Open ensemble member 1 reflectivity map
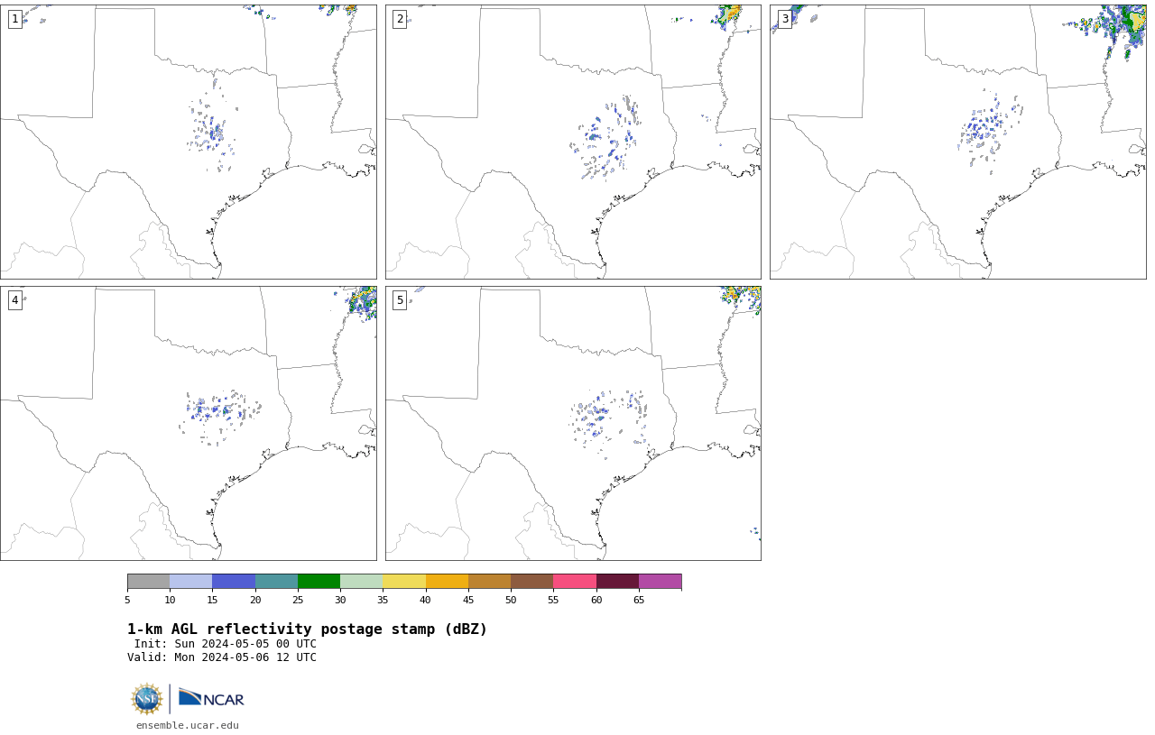The image size is (1155, 735). click(x=189, y=142)
